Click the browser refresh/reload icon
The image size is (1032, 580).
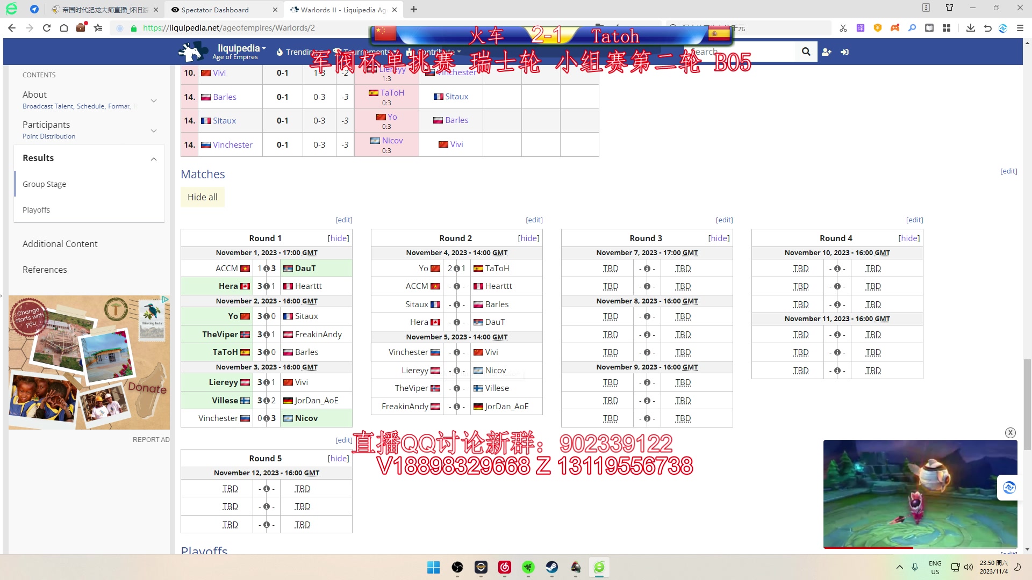click(46, 27)
